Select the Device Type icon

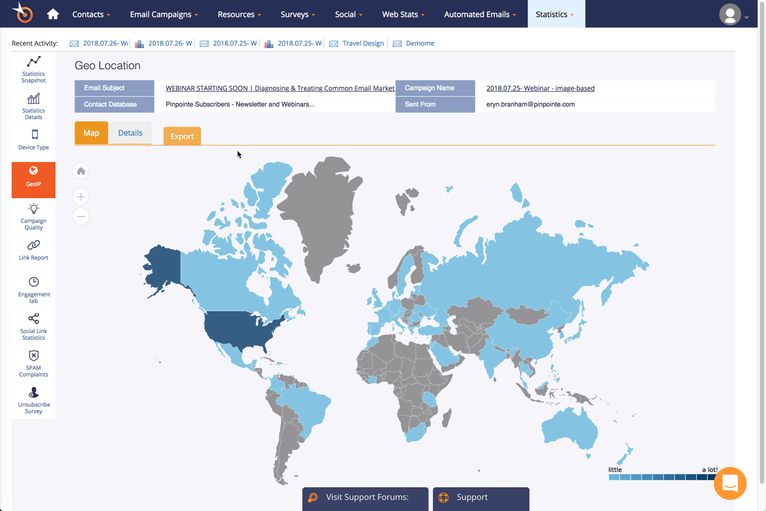point(35,134)
